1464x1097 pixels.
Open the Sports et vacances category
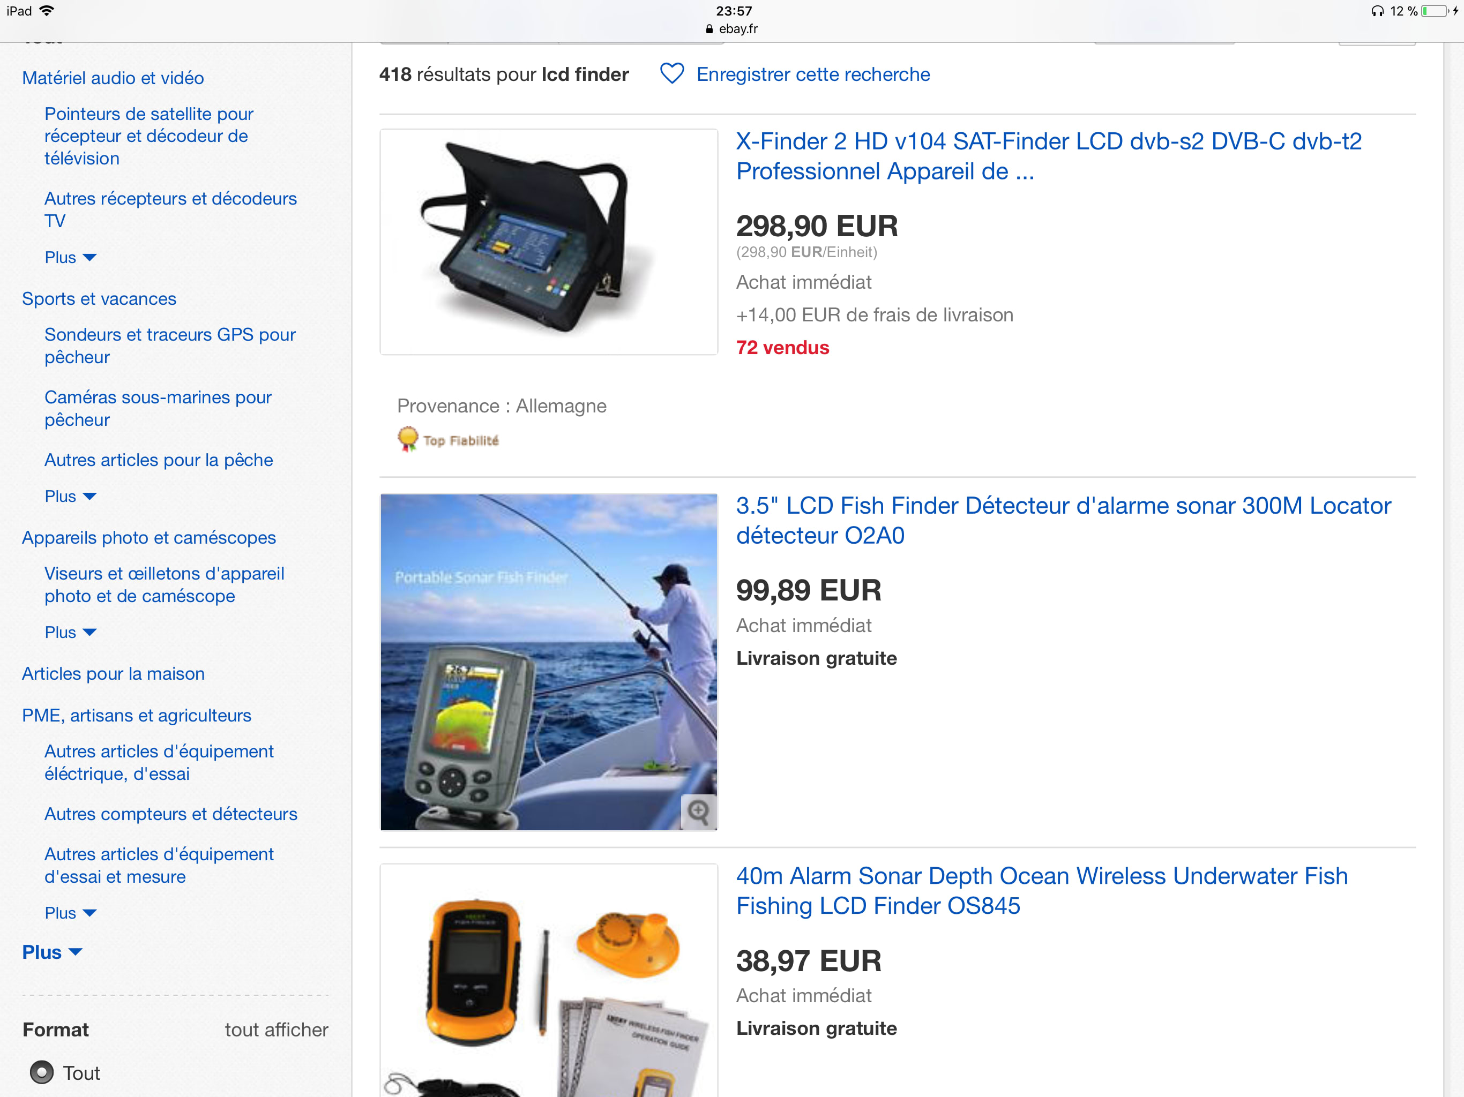click(x=99, y=299)
